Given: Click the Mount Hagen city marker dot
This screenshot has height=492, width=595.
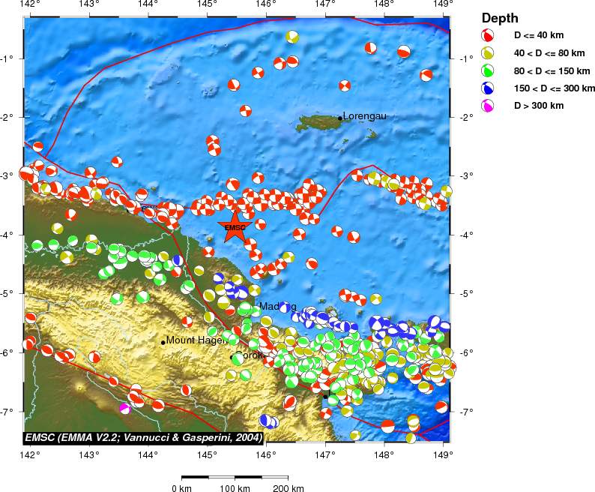Looking at the screenshot, I should tap(163, 342).
